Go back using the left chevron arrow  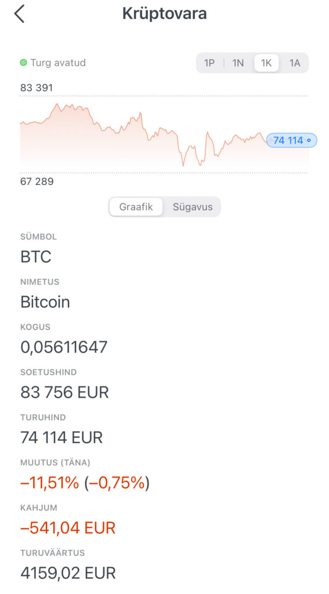pyautogui.click(x=19, y=14)
